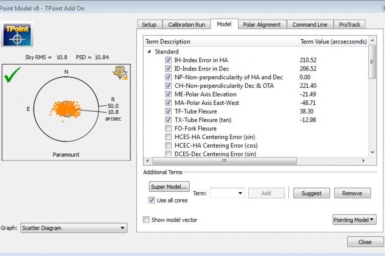Click the orange scatter cluster in the diagram
Image resolution: width=385 pixels, height=256 pixels.
click(x=65, y=109)
